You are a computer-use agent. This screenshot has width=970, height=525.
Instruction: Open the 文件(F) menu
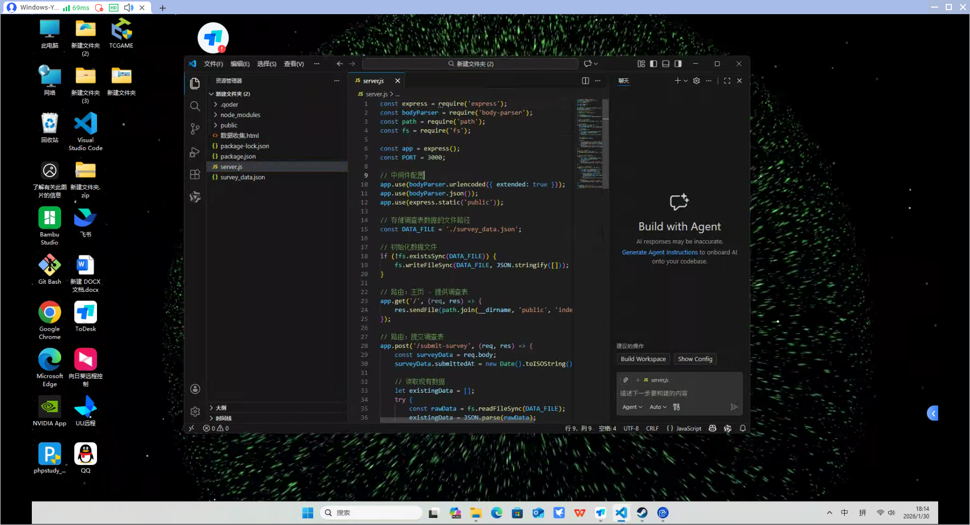point(213,64)
